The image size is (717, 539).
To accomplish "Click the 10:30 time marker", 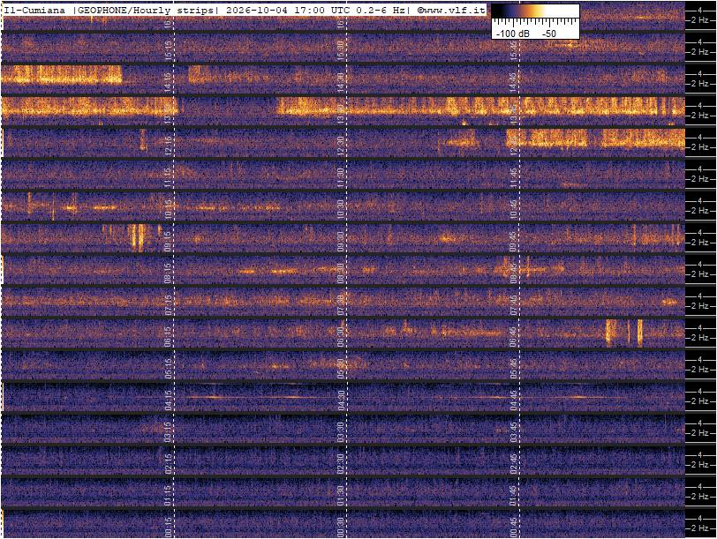I will [x=340, y=210].
